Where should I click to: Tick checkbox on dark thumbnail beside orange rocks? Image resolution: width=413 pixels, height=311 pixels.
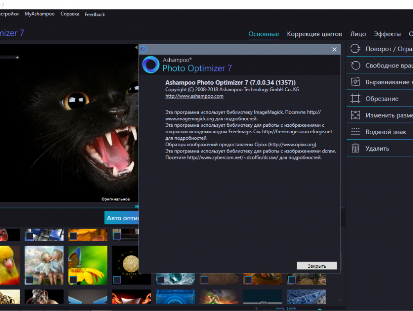[x=117, y=236]
